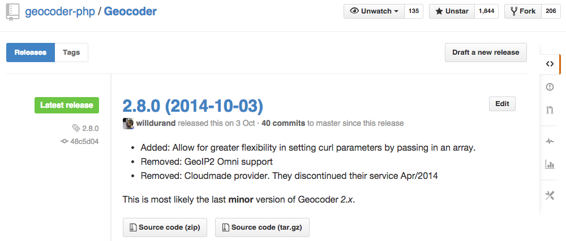View the 1,844 stargazers count
The height and width of the screenshot is (241, 566).
pos(486,11)
